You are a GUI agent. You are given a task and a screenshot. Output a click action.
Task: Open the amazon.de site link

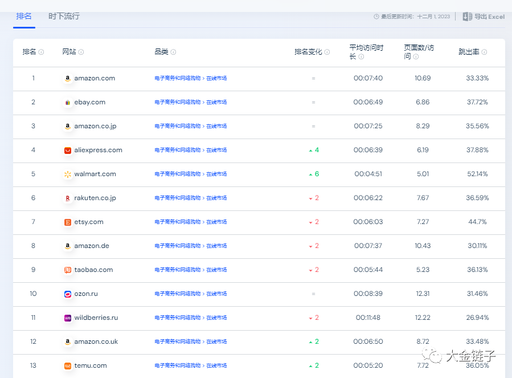tap(92, 246)
